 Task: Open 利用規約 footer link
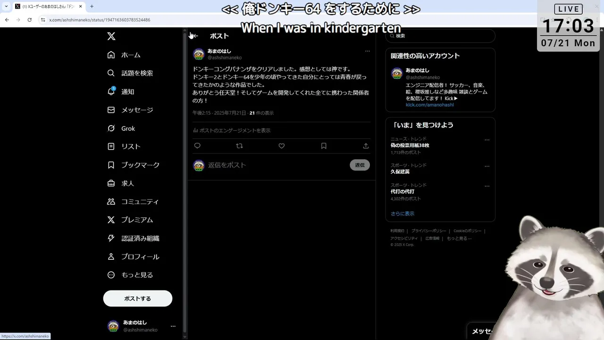point(397,231)
